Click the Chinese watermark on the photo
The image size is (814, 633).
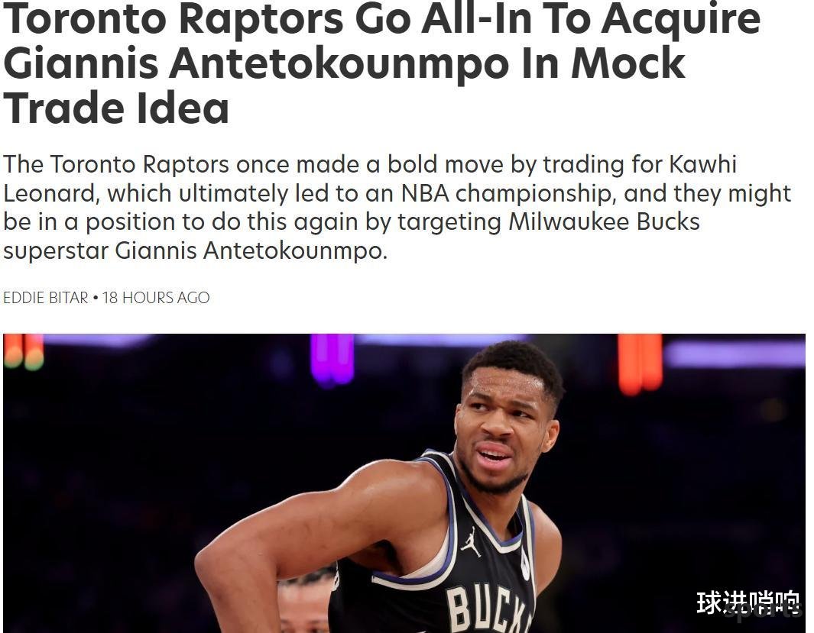[x=748, y=602]
